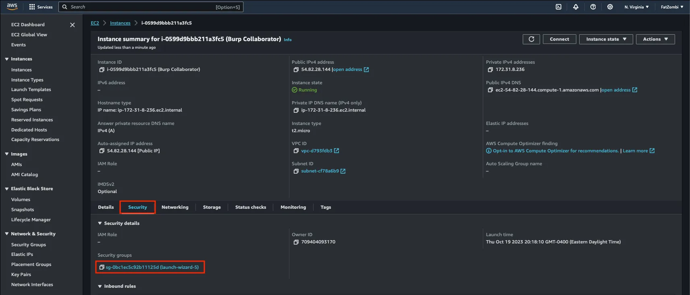This screenshot has width=690, height=295.
Task: Open Volumes in the sidebar
Action: click(21, 199)
